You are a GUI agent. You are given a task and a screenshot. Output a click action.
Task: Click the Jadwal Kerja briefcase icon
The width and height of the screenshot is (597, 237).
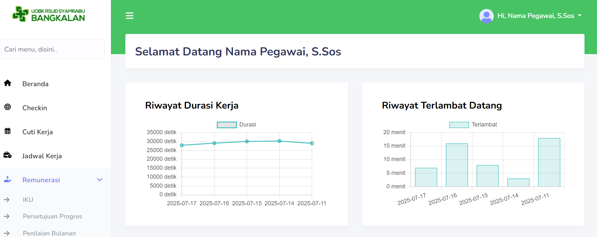(8, 155)
